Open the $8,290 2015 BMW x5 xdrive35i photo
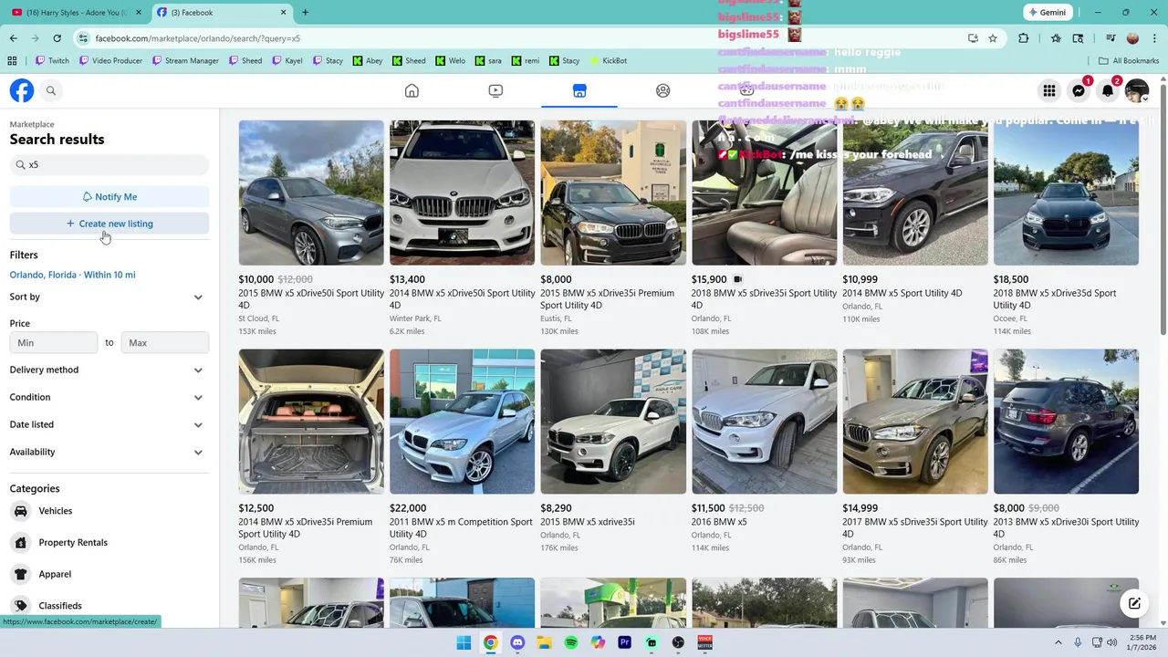 613,422
